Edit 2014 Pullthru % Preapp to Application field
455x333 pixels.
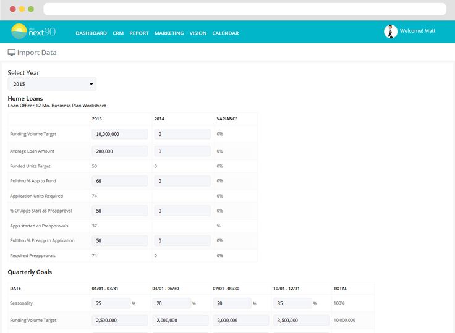coord(182,241)
